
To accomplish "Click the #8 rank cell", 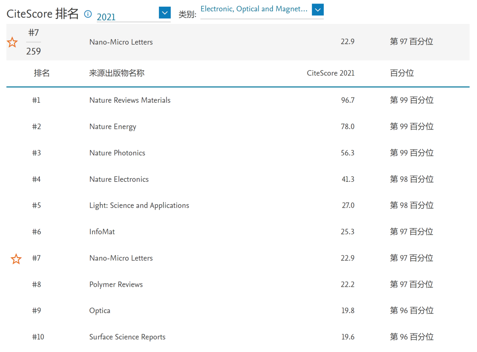I will (x=37, y=285).
